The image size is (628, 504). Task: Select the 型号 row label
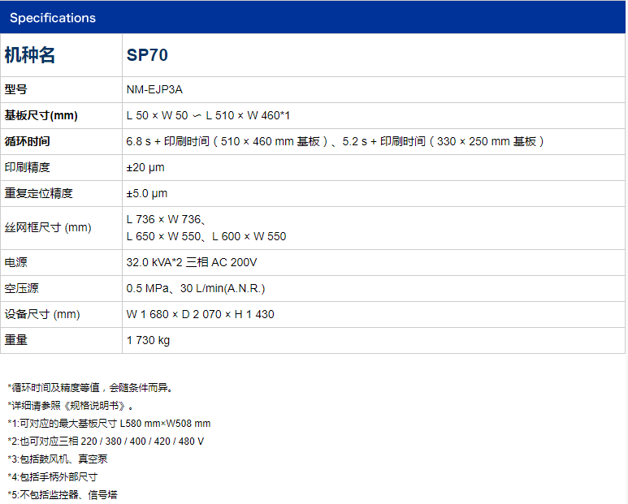(16, 89)
